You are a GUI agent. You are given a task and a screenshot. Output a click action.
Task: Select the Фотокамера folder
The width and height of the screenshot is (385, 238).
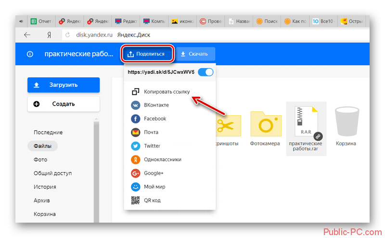pos(266,129)
